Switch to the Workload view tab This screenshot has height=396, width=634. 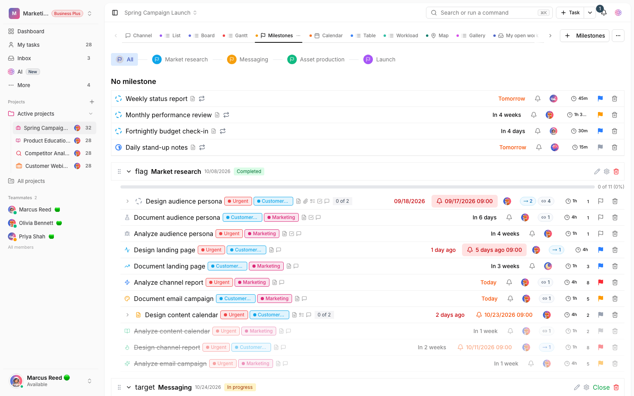click(401, 36)
